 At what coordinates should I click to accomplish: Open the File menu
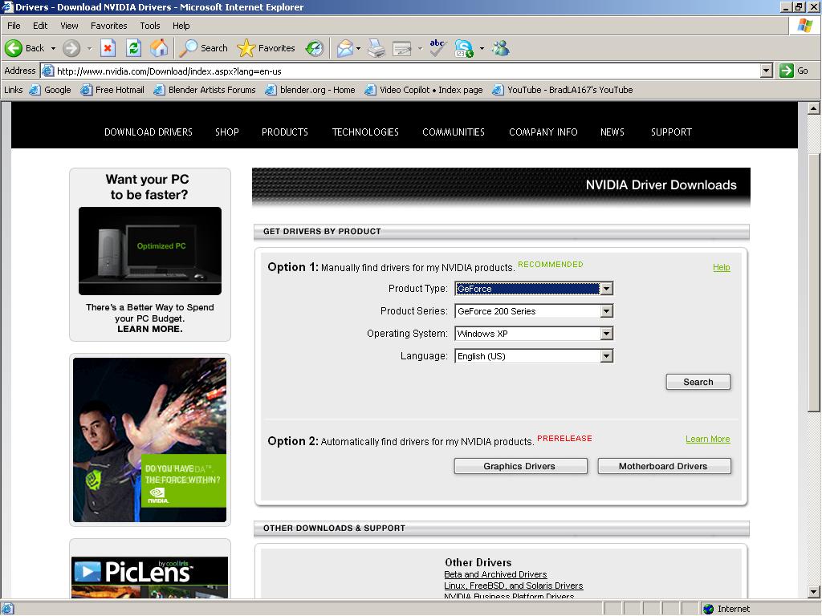(14, 26)
